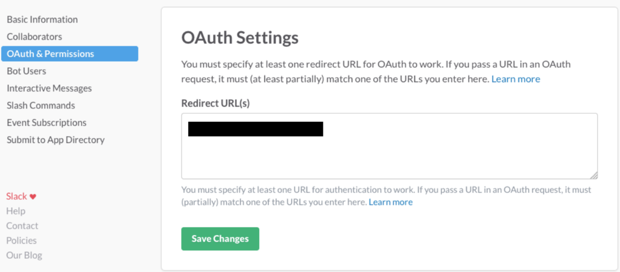The width and height of the screenshot is (620, 272).
Task: Open the Contact link
Action: tap(22, 226)
